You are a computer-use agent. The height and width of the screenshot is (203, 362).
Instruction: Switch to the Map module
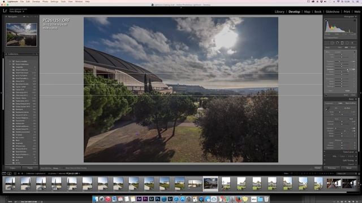307,11
